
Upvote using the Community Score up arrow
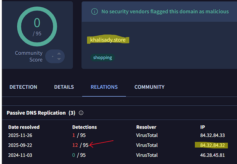point(59,54)
